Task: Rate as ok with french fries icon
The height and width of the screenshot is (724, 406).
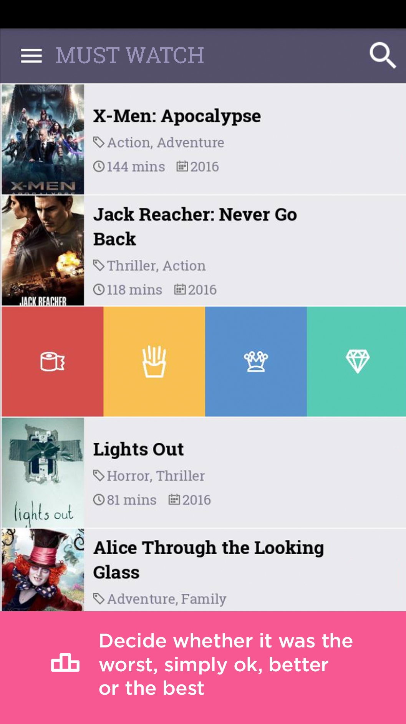Action: pos(154,361)
